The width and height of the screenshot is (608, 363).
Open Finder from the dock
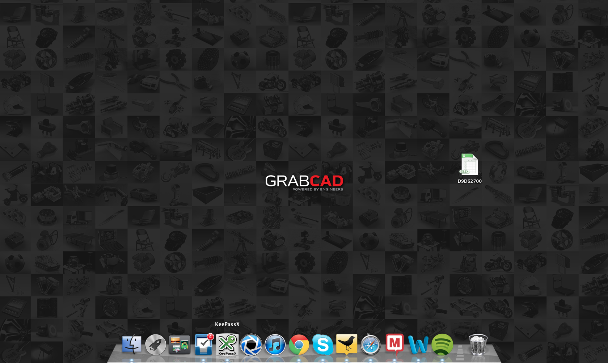[132, 344]
